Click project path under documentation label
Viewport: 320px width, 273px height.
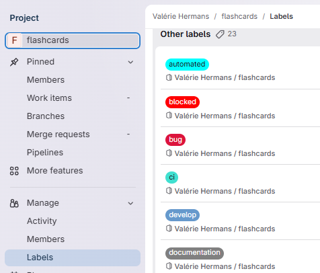pos(225,266)
